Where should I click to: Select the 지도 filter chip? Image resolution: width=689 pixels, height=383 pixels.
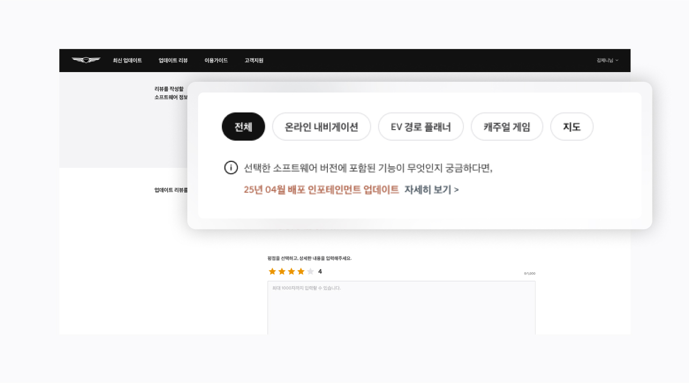[x=572, y=127]
